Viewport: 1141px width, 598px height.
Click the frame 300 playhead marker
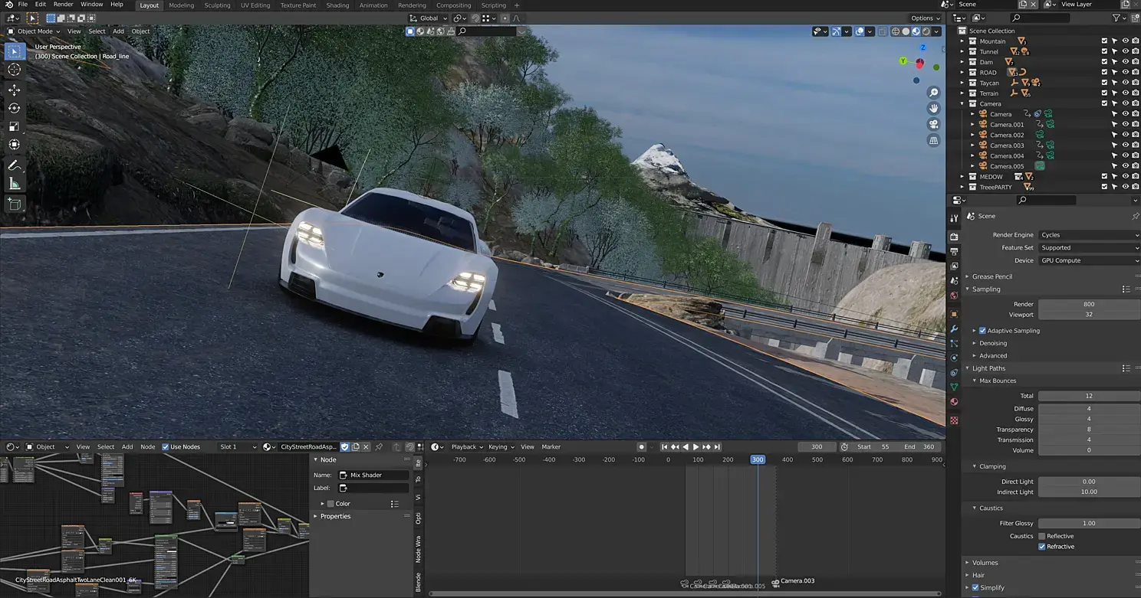(x=757, y=459)
